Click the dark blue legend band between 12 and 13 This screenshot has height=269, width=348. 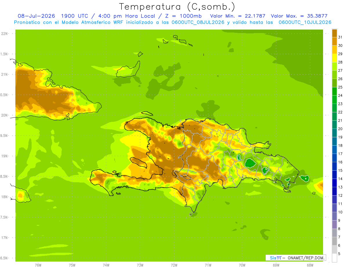tap(334, 191)
